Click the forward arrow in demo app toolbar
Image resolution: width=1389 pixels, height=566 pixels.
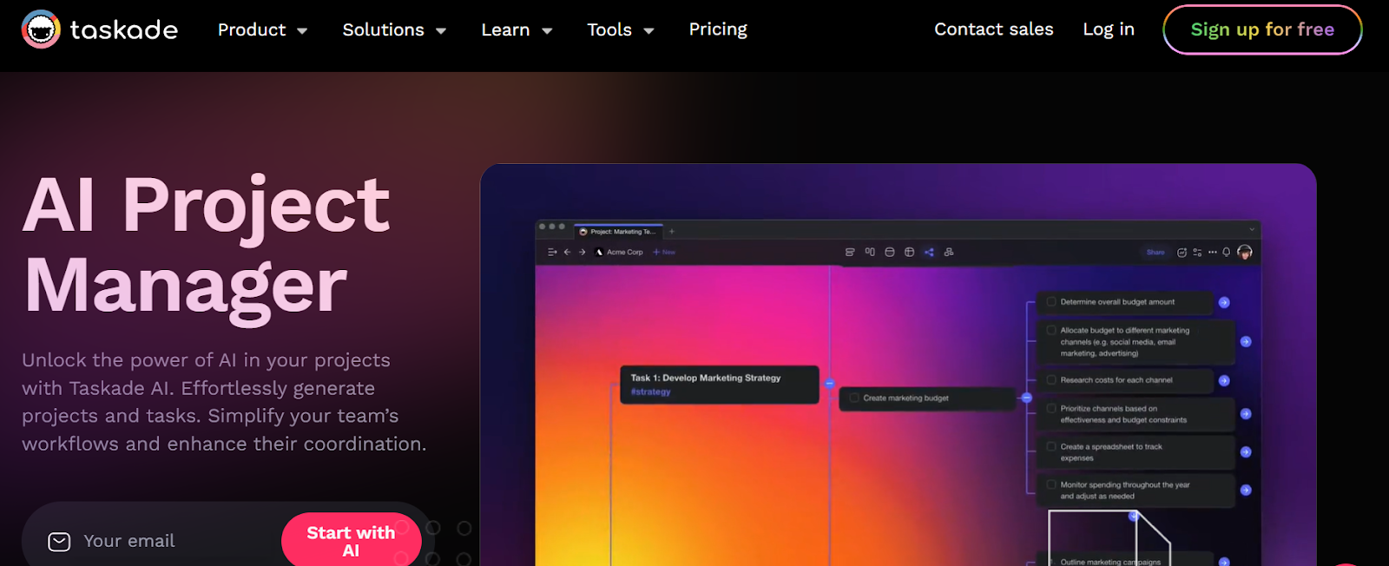coord(583,253)
